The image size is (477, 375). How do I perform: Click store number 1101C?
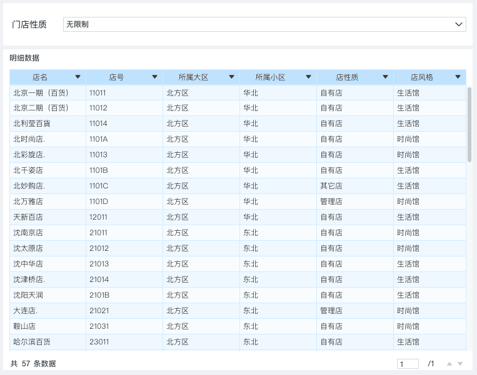99,186
